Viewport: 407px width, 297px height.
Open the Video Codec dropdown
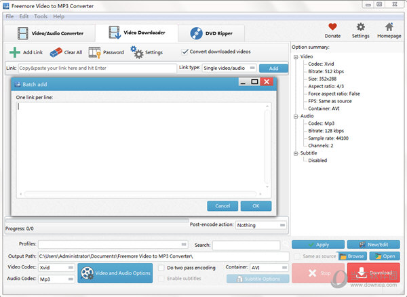(56, 267)
